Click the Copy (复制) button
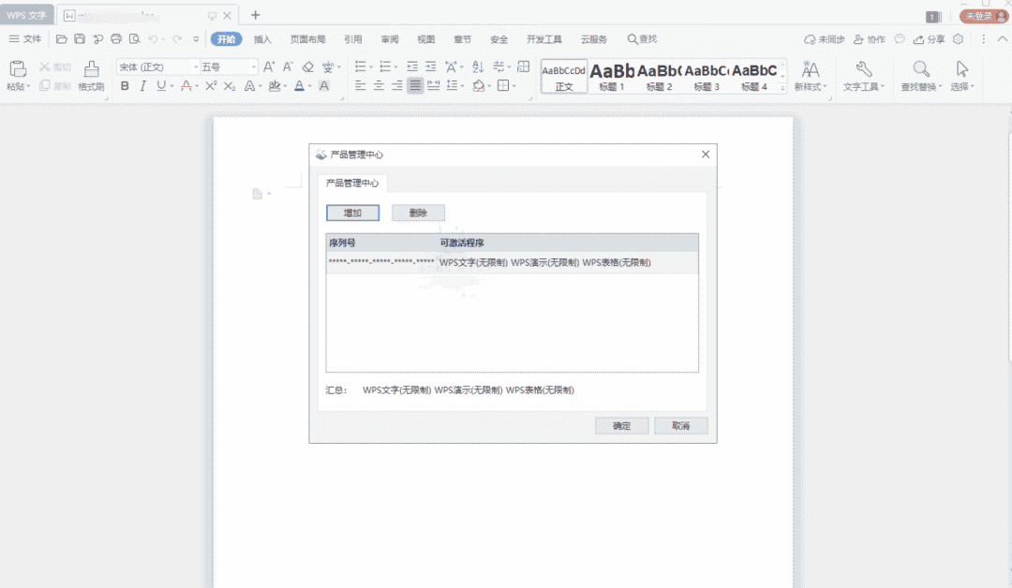The height and width of the screenshot is (588, 1012). [x=55, y=86]
